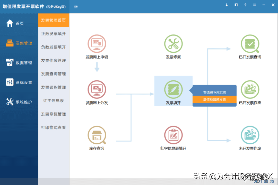Choose 增值税普通发票 from the popup
278x185 pixels.
(x=214, y=99)
